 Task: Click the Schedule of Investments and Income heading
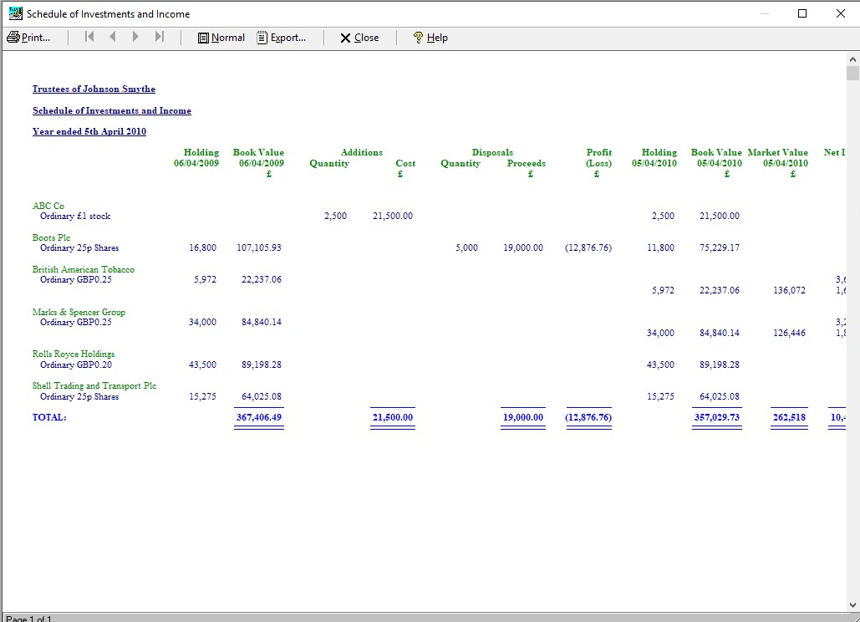(112, 110)
